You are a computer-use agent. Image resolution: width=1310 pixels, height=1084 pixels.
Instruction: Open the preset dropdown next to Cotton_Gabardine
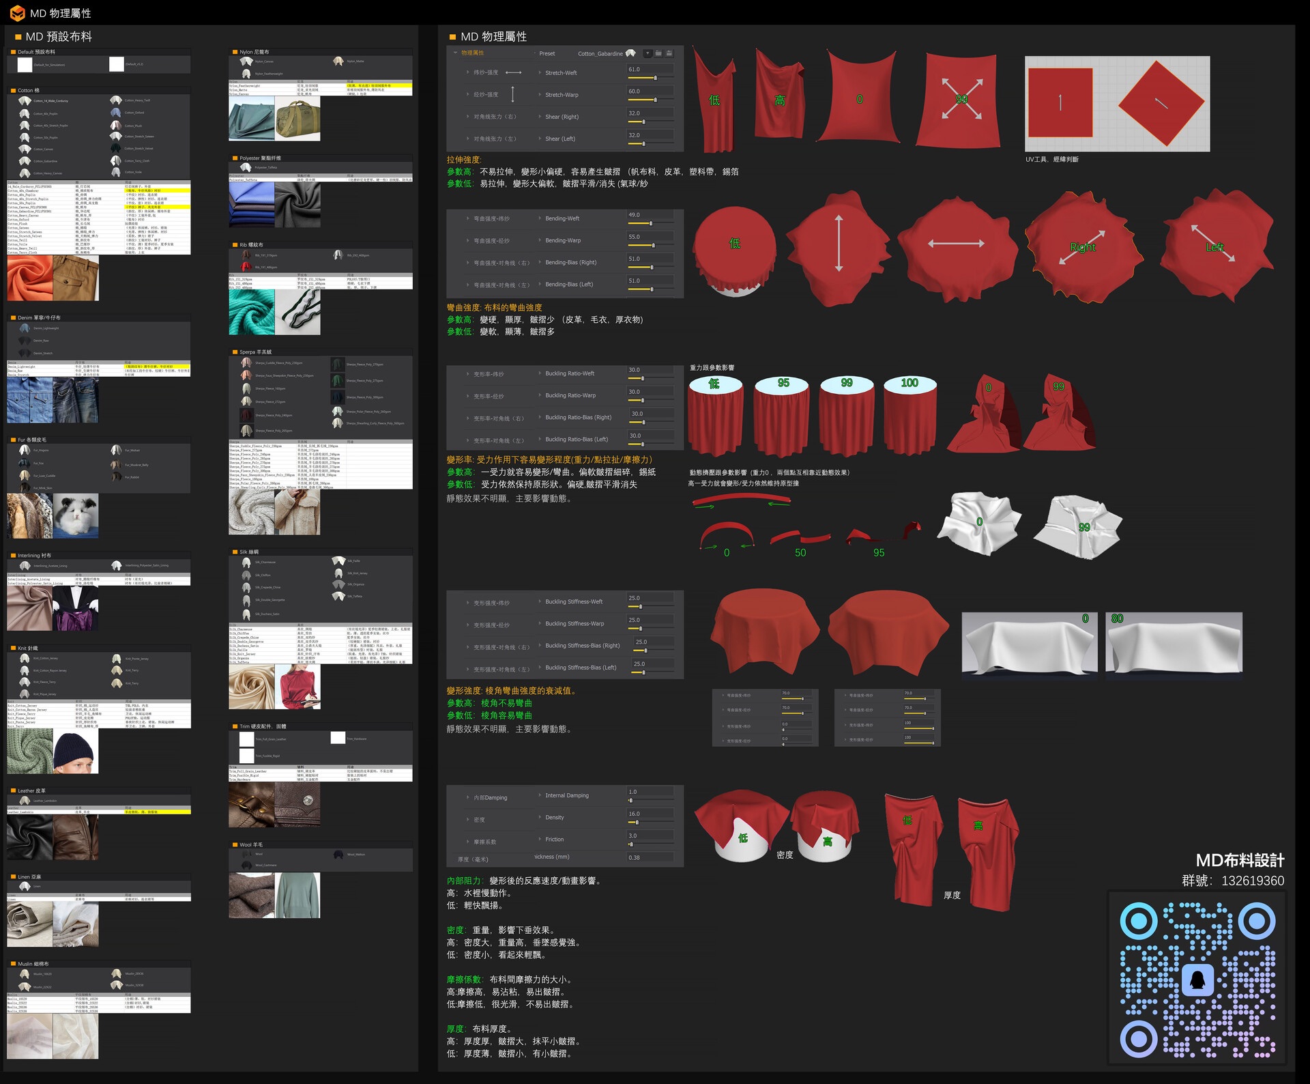pyautogui.click(x=647, y=53)
